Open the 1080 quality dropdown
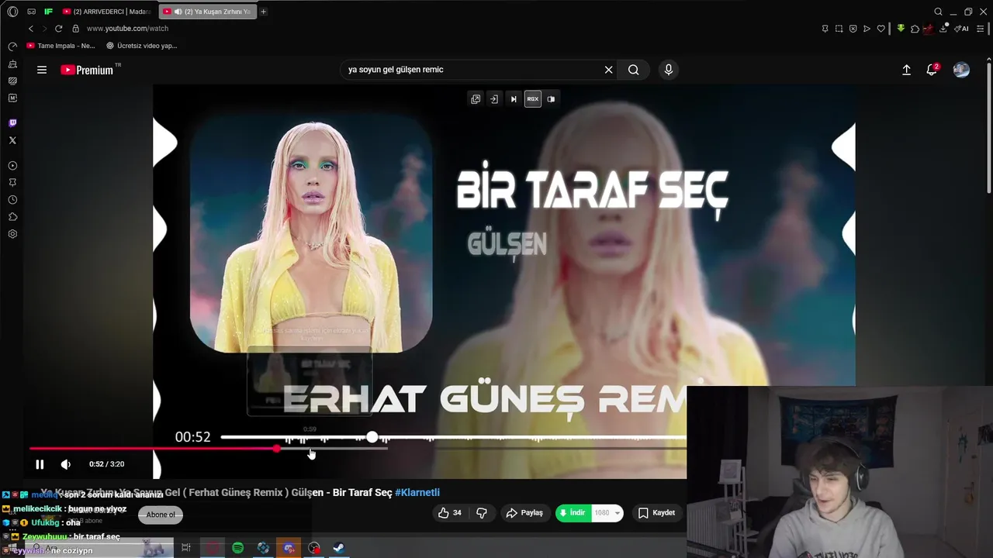The height and width of the screenshot is (558, 993). (607, 513)
